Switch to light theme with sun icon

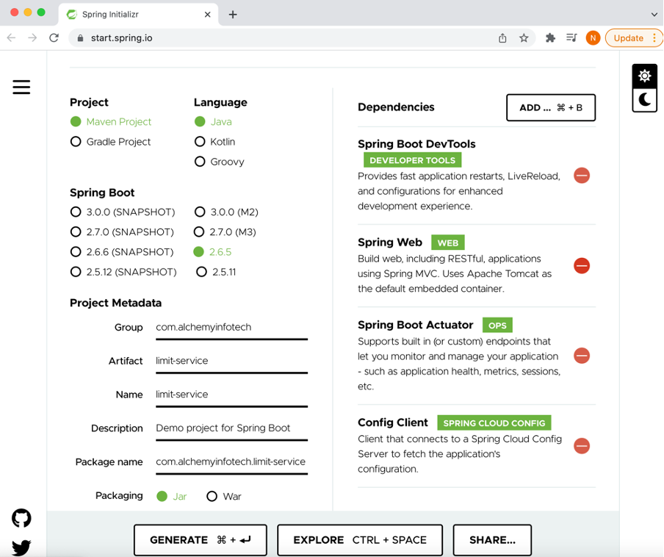tap(644, 76)
